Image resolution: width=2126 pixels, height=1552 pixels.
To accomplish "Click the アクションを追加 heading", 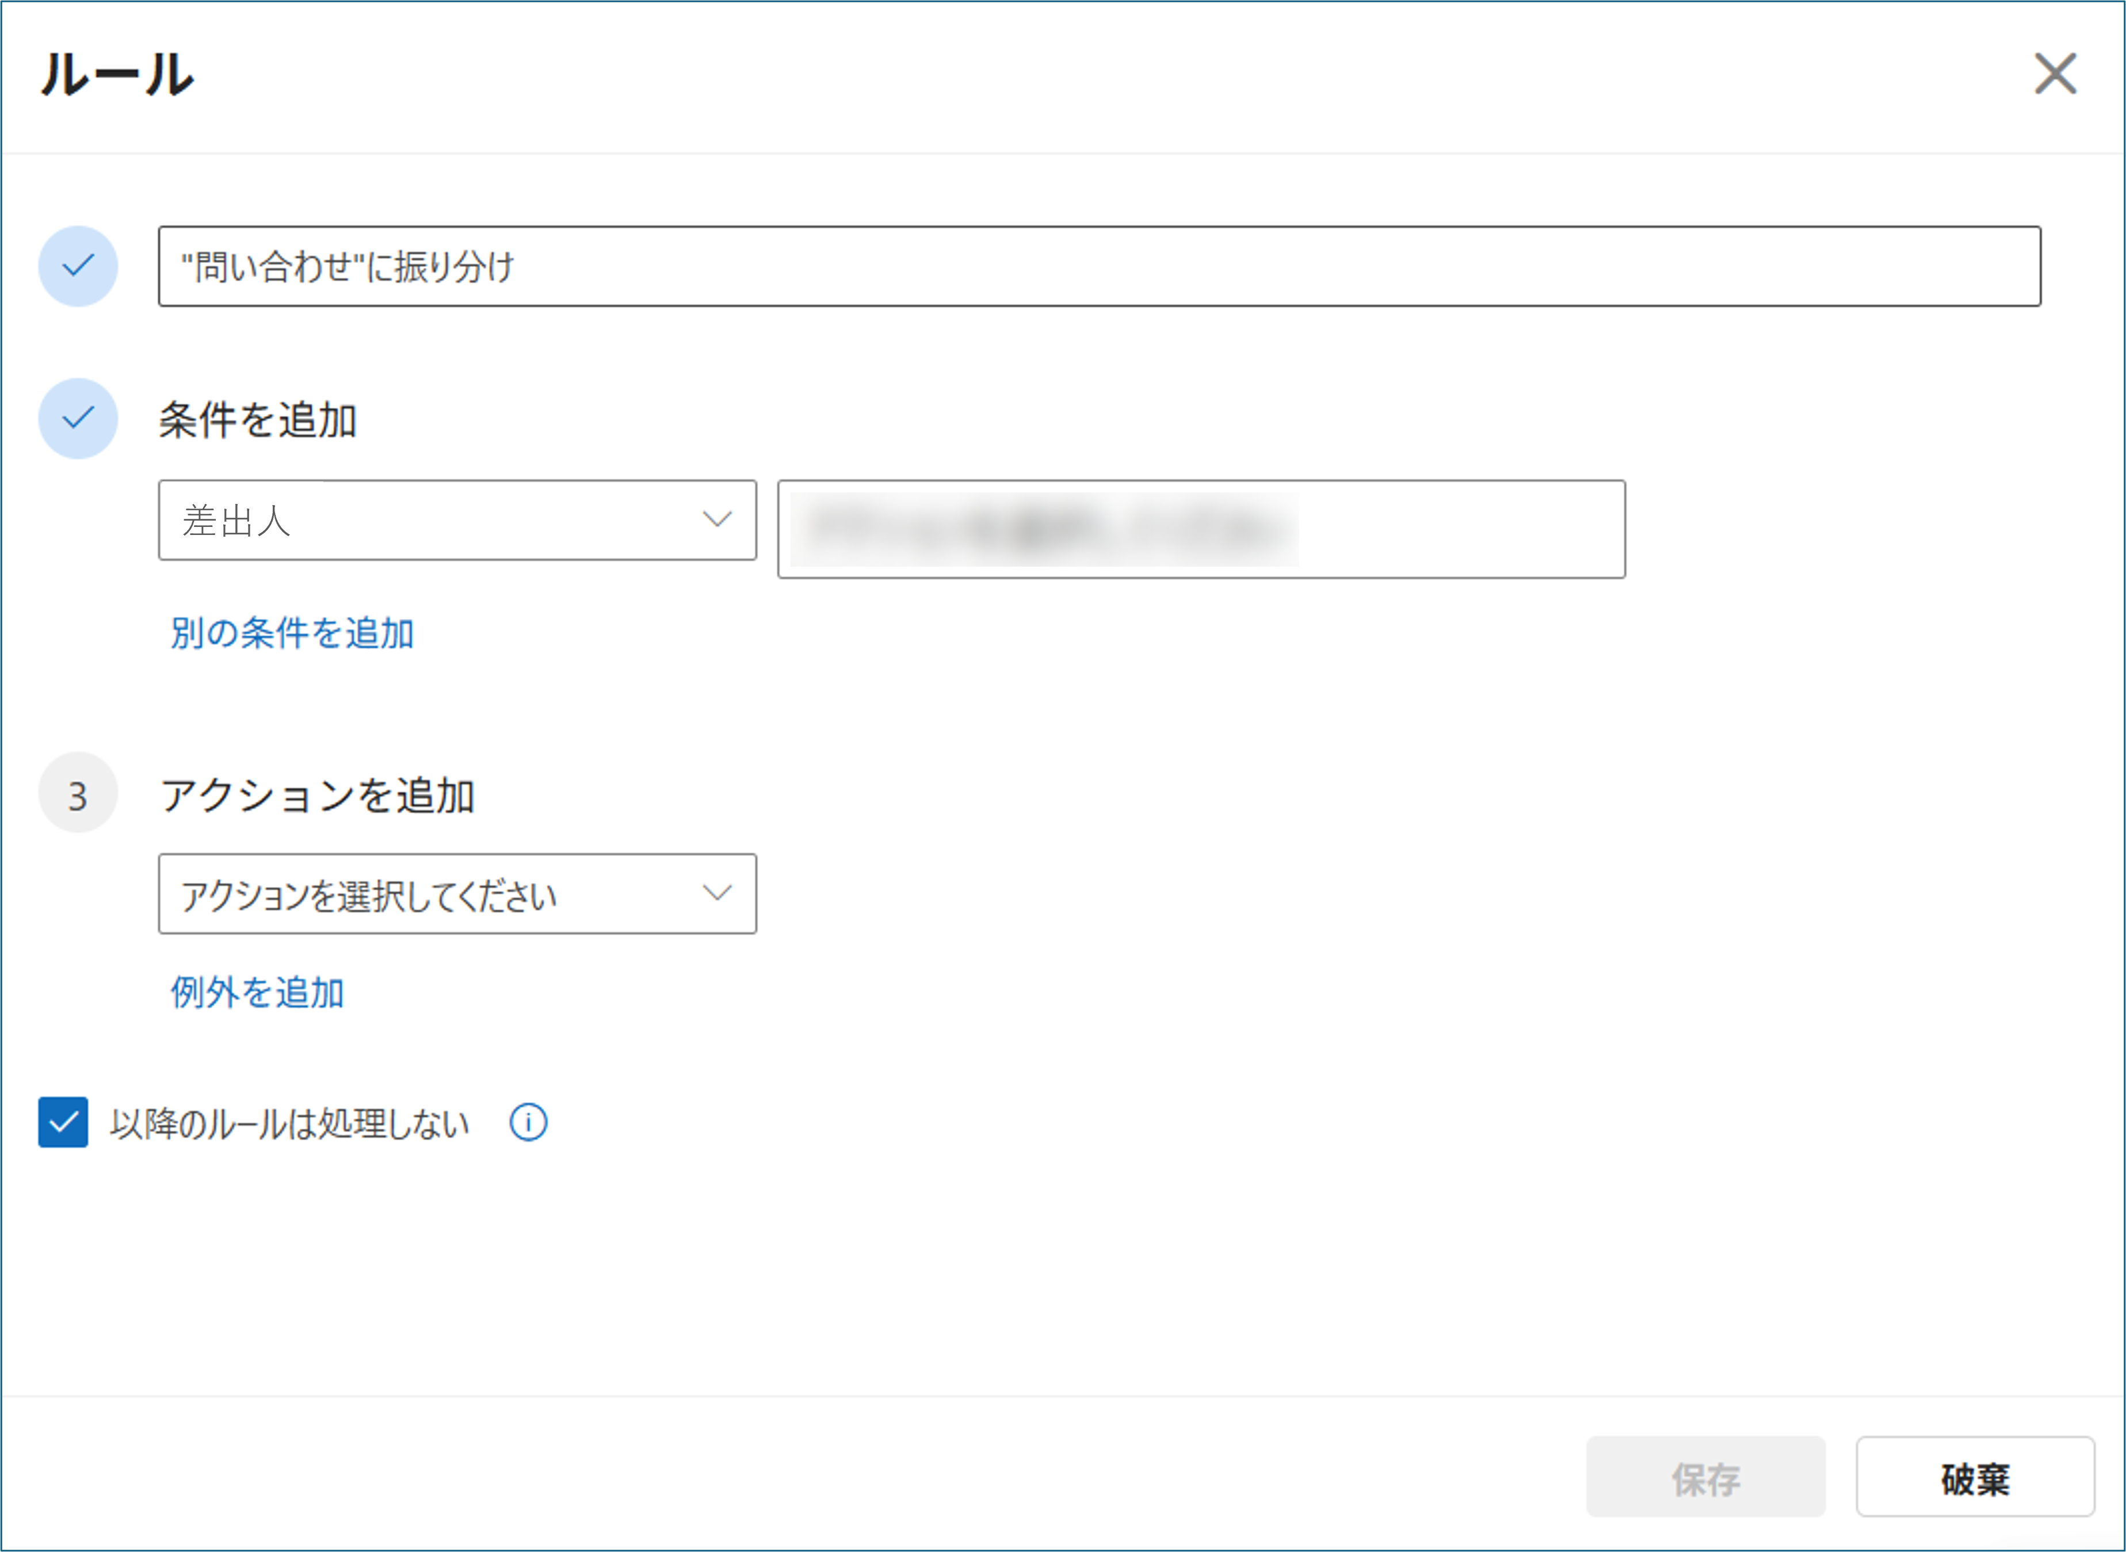I will [318, 795].
